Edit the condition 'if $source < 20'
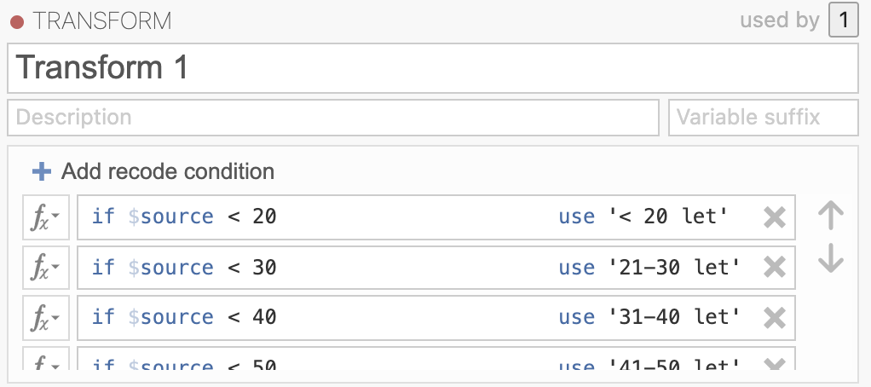This screenshot has height=387, width=871. (x=184, y=217)
